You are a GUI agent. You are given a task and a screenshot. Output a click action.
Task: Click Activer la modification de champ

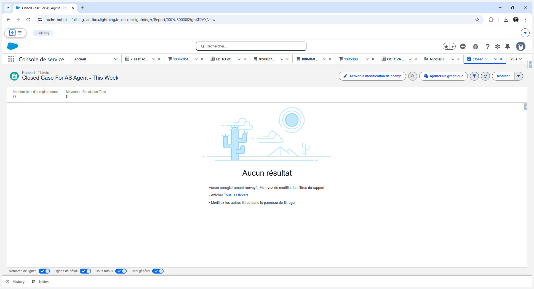(x=372, y=76)
